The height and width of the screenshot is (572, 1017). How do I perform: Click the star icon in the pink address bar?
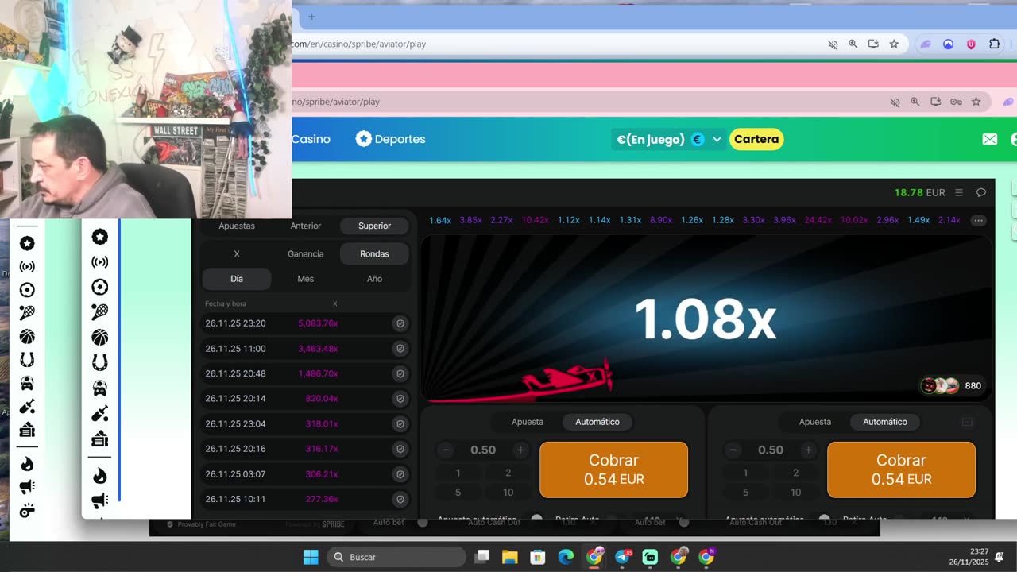click(976, 102)
